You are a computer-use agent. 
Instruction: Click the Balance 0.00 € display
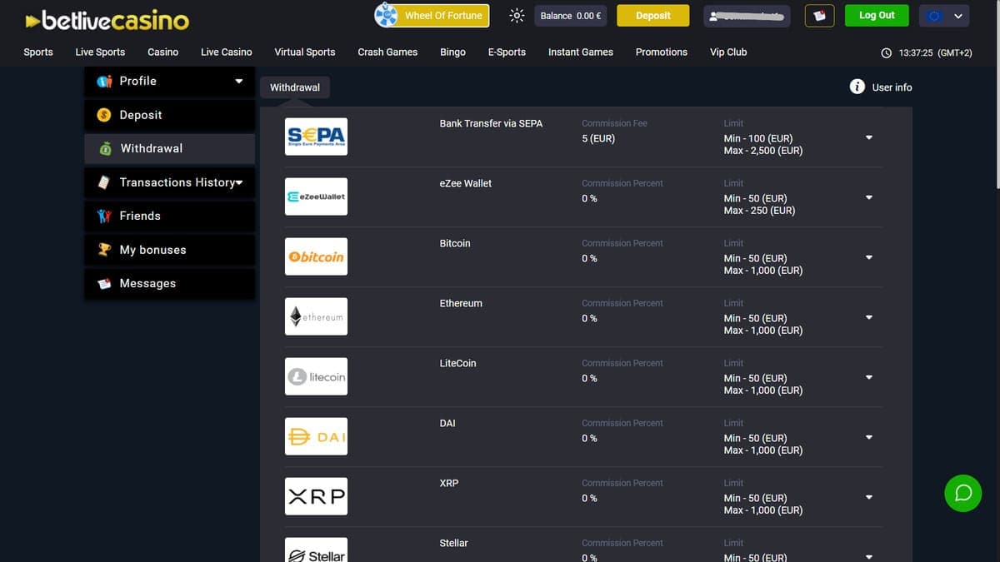point(570,16)
